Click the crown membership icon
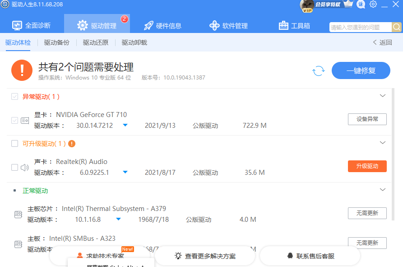This screenshot has height=267, width=403. (x=348, y=4)
